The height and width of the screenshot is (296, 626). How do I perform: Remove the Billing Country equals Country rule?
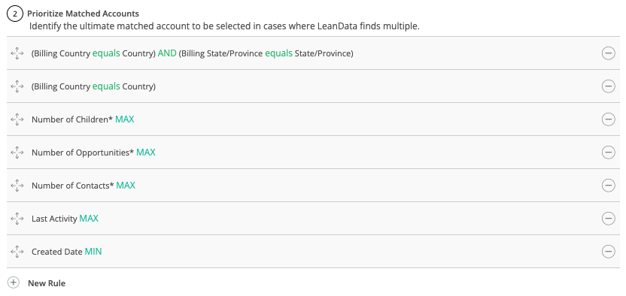[x=608, y=86]
